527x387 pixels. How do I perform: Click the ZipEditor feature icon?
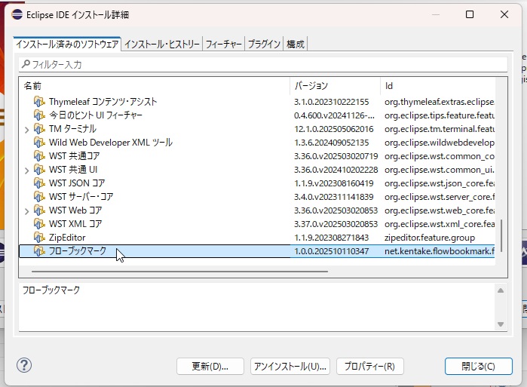tap(39, 238)
